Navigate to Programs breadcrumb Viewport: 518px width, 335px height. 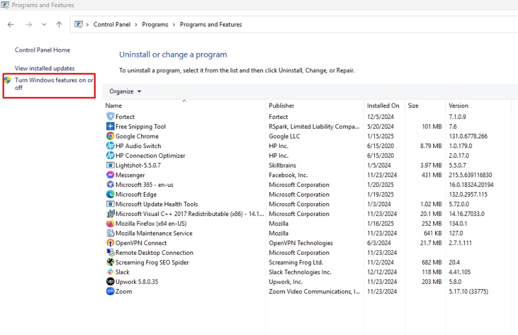(155, 25)
